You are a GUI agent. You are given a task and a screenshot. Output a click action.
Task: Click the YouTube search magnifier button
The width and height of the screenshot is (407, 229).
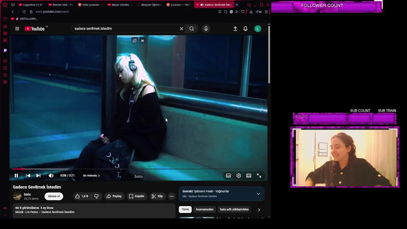pyautogui.click(x=191, y=29)
